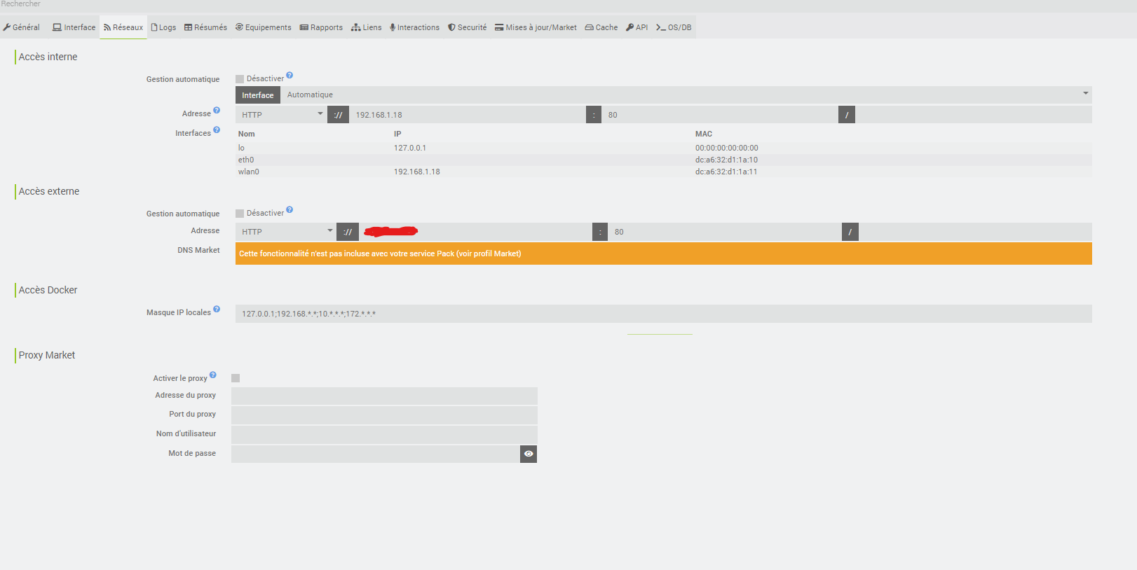This screenshot has width=1137, height=570.
Task: Open the Liens tab
Action: tap(367, 27)
